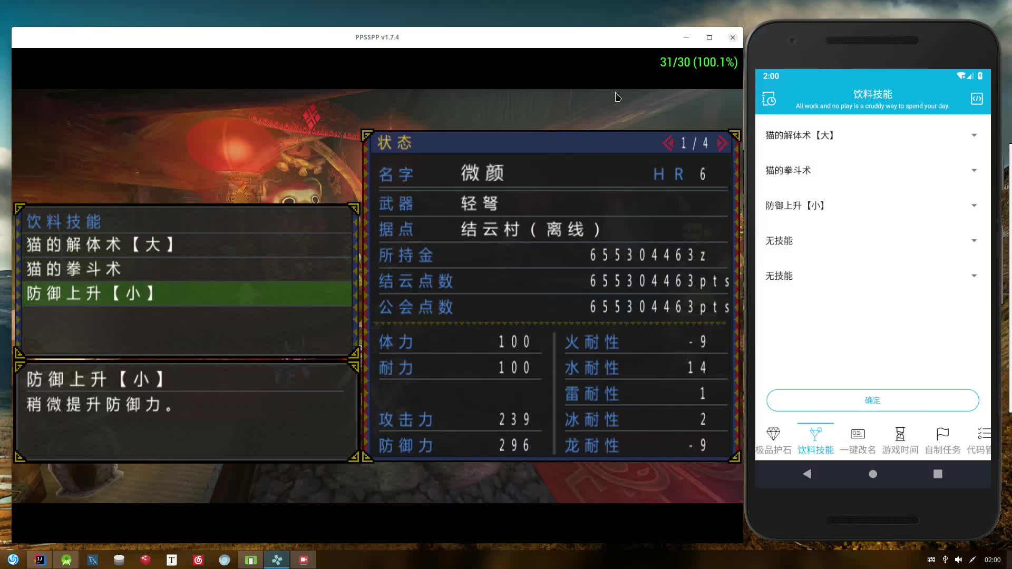Screen dimensions: 1012x569
Task: Open the 自制任务 flag tab
Action: (x=943, y=441)
